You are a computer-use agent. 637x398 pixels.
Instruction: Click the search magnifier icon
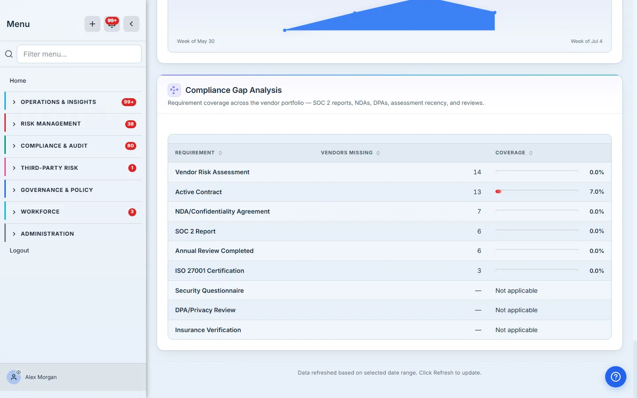pyautogui.click(x=9, y=54)
